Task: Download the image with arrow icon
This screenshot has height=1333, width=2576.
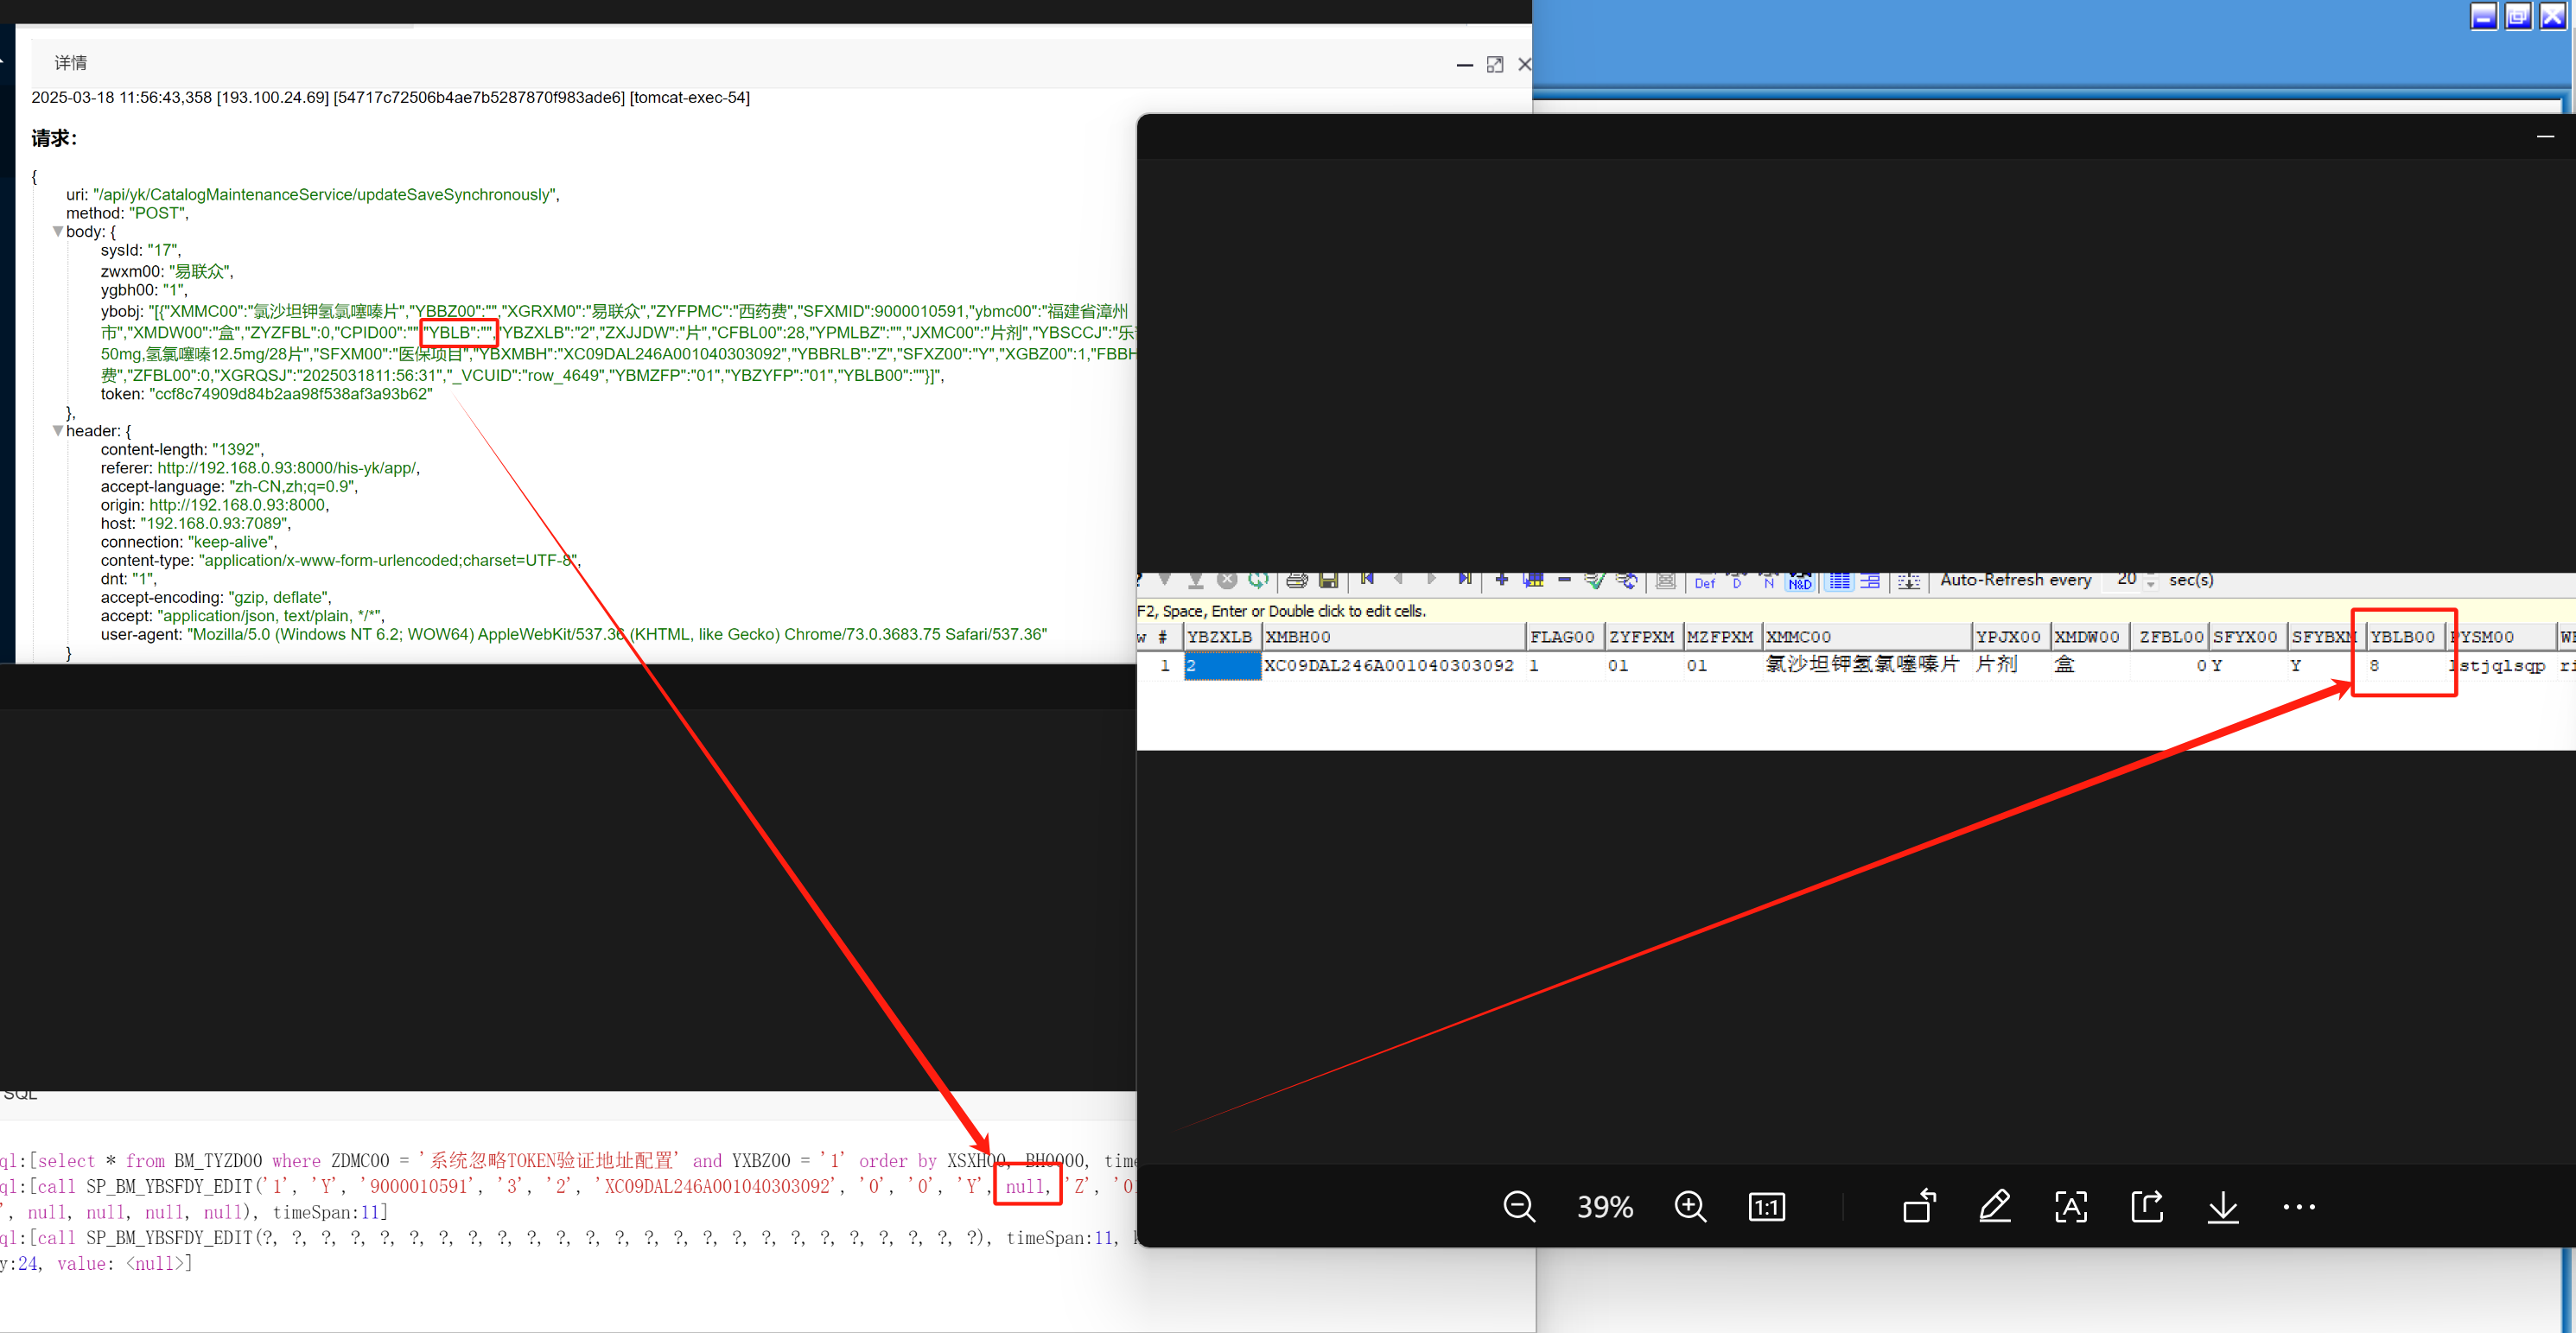Action: [2223, 1207]
